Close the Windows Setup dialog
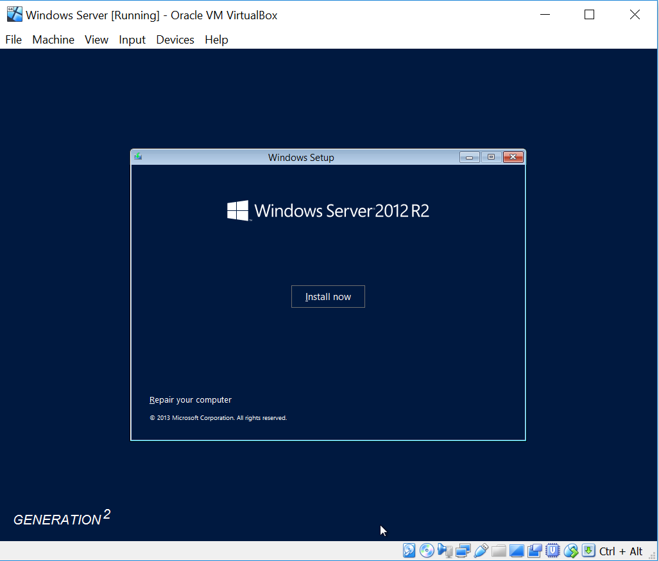Viewport: 659px width, 561px height. 513,157
